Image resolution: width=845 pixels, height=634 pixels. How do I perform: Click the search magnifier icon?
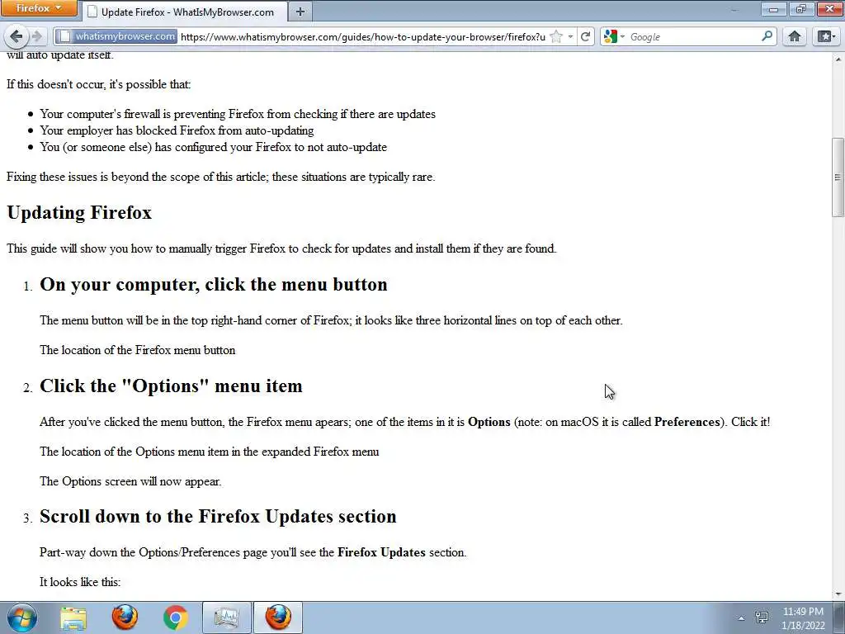click(767, 36)
